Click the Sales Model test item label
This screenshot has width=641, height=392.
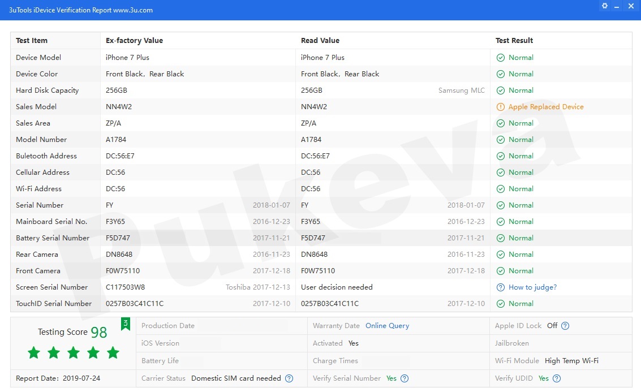click(36, 107)
